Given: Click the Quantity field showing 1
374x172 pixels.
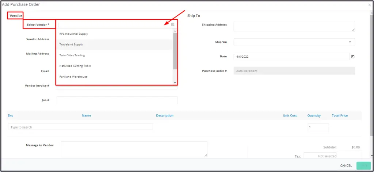Looking at the screenshot, I should click(318, 127).
